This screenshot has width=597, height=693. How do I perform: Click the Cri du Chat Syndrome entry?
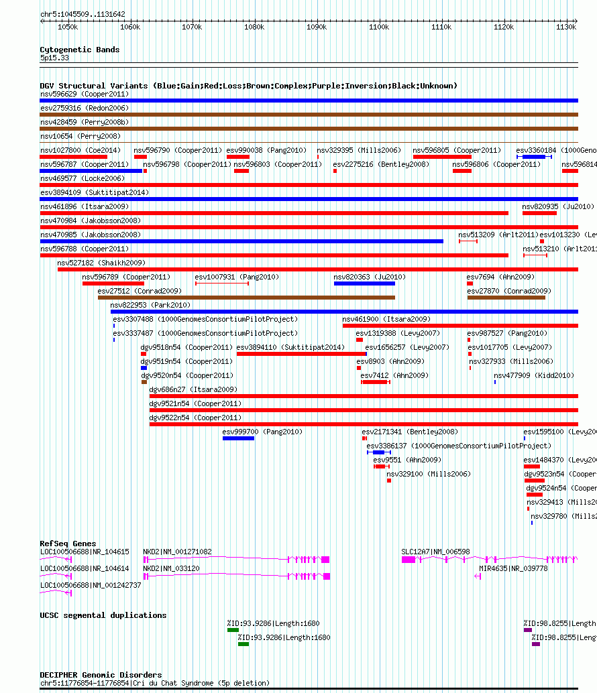(155, 683)
